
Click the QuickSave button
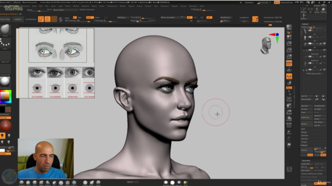249,3
